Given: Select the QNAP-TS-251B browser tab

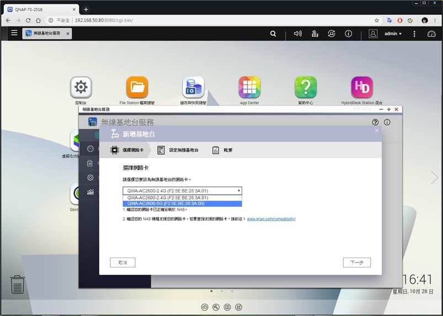Looking at the screenshot, I should point(41,9).
